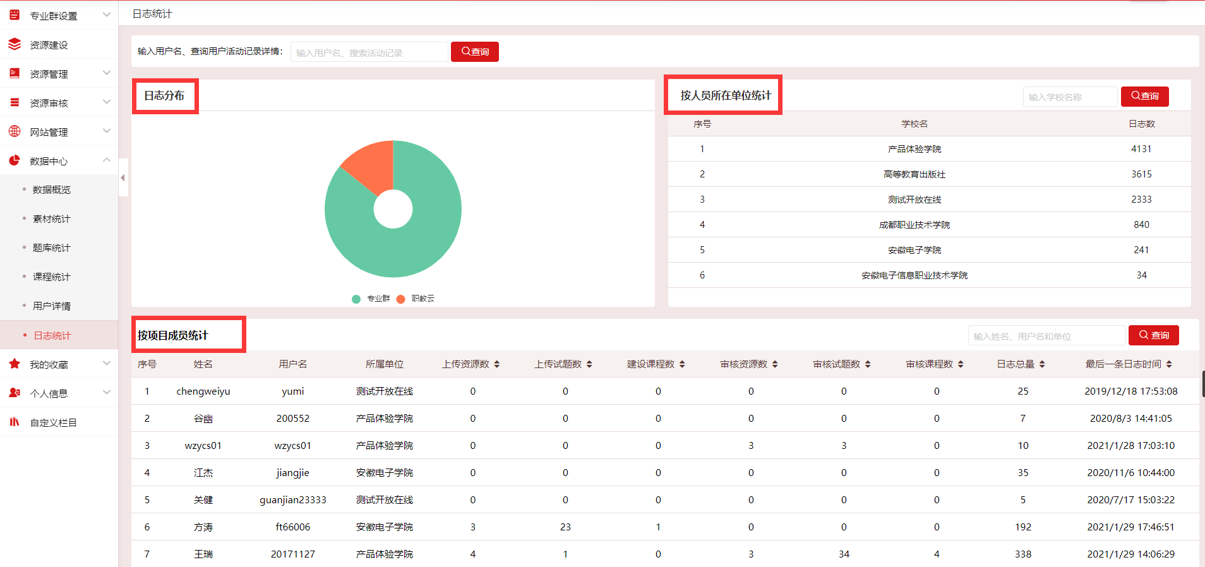Open 课程统计 submenu item
Screen dimensions: 1205x567
[52, 277]
